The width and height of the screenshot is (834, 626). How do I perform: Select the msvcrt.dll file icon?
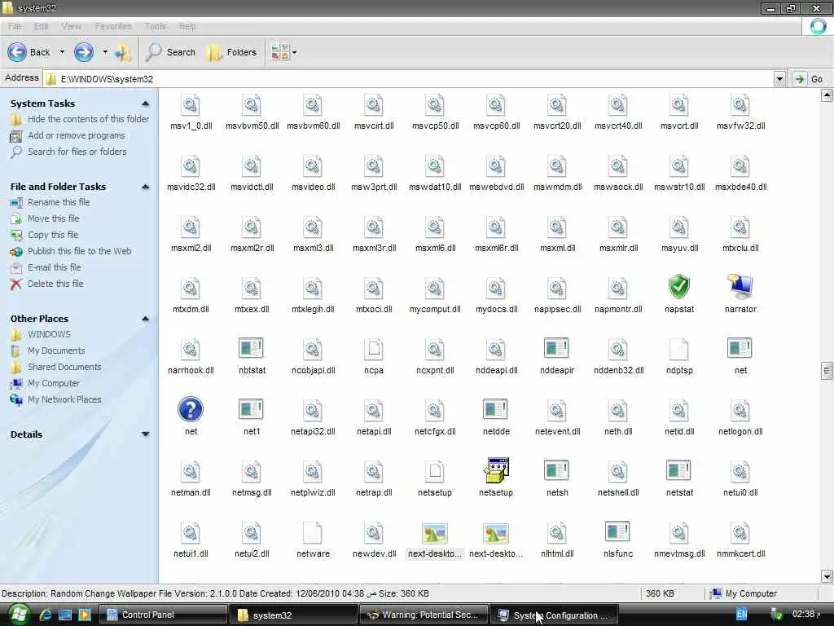[x=679, y=105]
